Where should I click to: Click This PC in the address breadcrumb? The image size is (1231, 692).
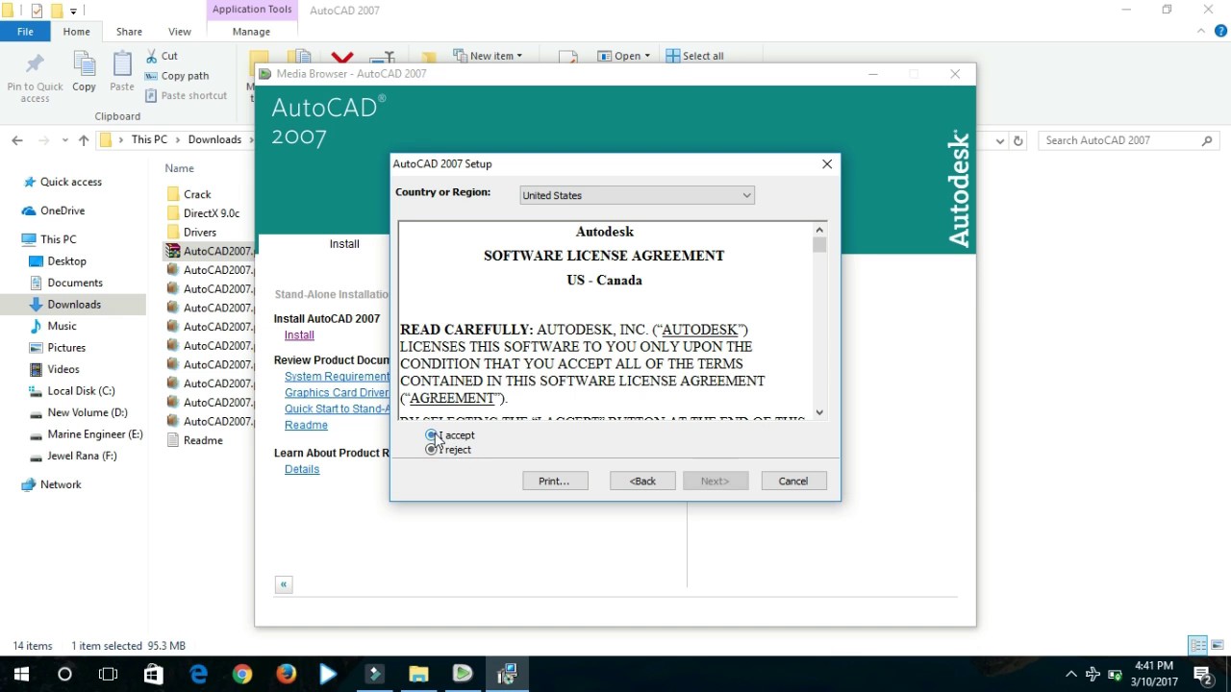coord(149,139)
